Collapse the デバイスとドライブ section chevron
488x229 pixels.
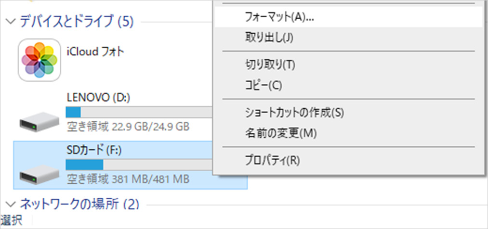pyautogui.click(x=10, y=21)
